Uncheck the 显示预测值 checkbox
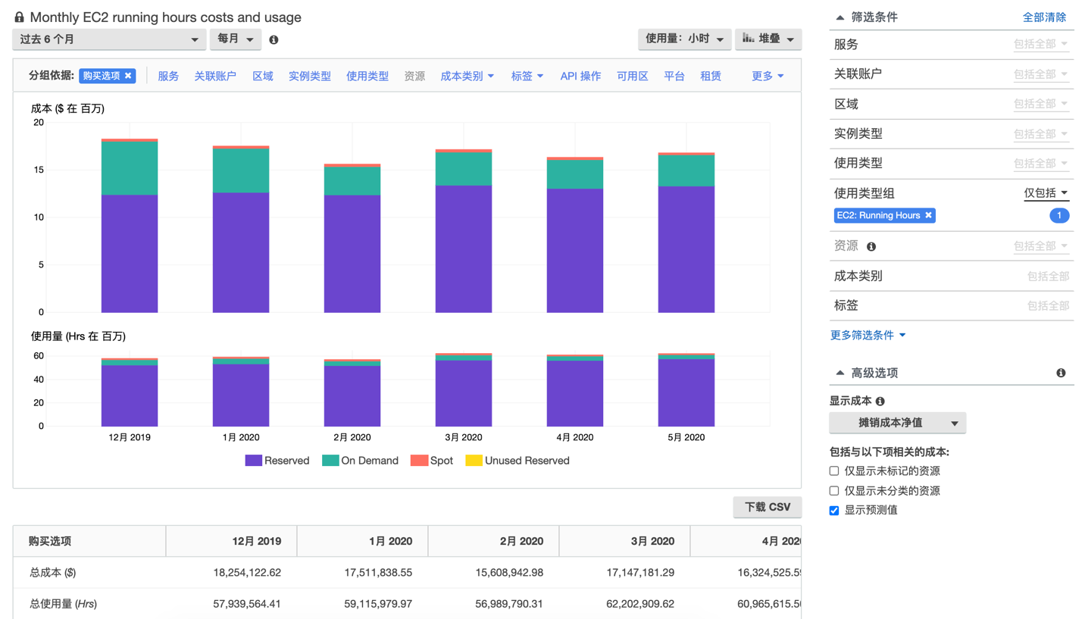This screenshot has width=1085, height=619. click(834, 511)
